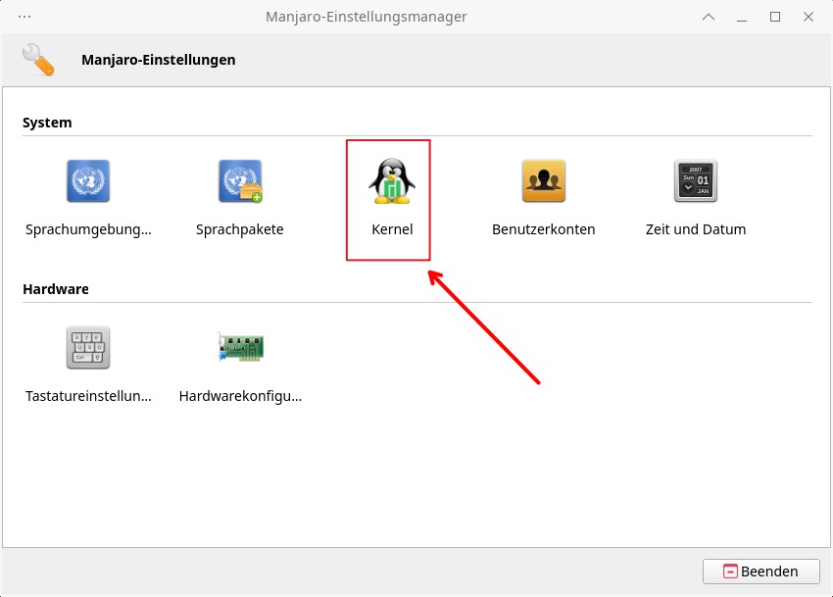Open the Sprachpakete language packages icon
Viewport: 833px width, 597px height.
click(240, 181)
